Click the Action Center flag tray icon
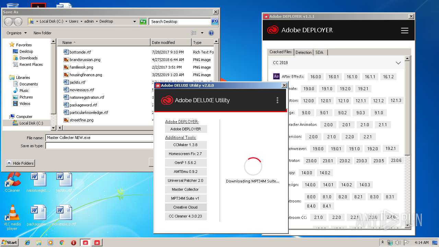 tap(407, 243)
